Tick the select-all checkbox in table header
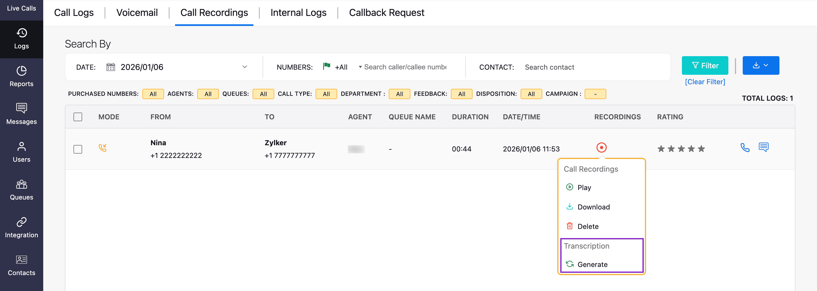 [78, 117]
